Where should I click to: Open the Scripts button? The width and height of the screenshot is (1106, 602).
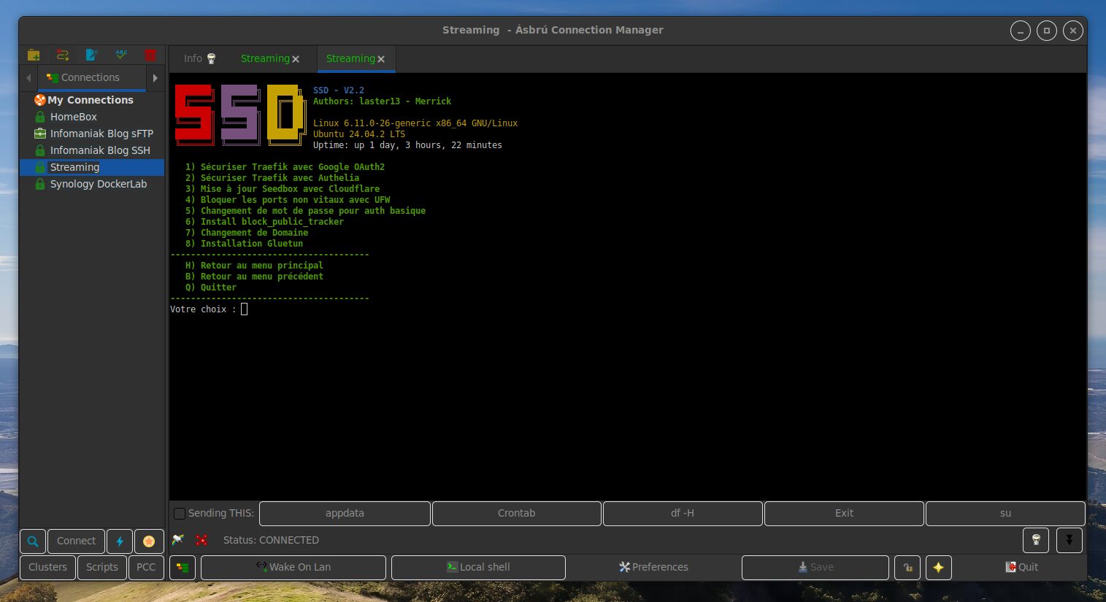pos(101,568)
